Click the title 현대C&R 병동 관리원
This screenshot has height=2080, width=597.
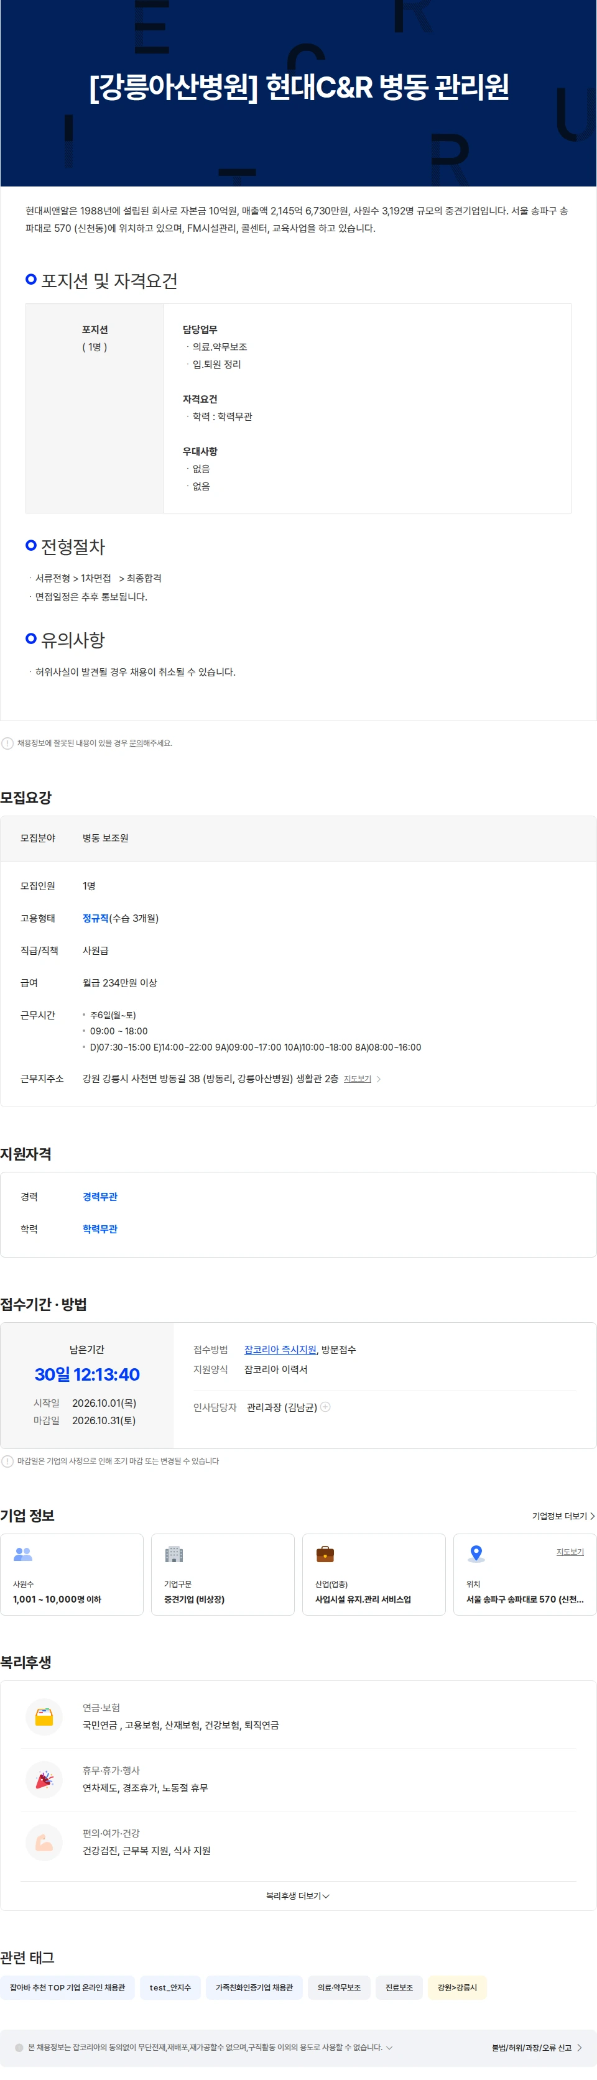tap(387, 86)
